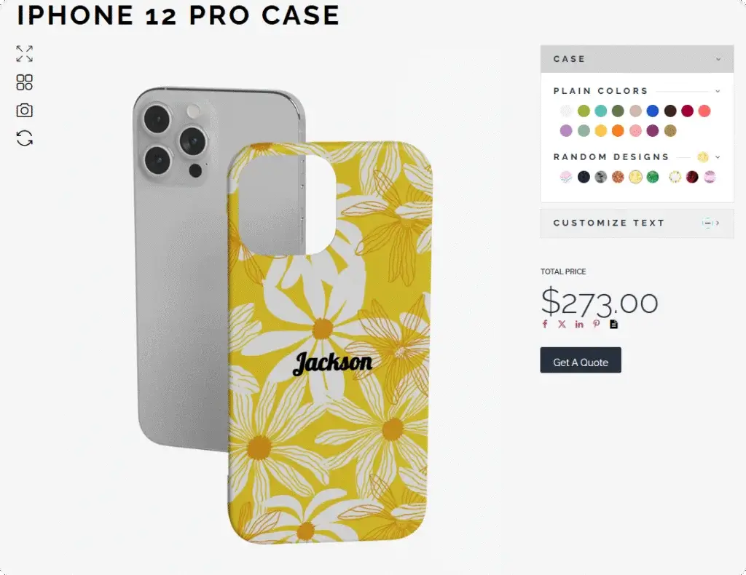
Task: Collapse the CASE panel header
Action: pyautogui.click(x=637, y=59)
